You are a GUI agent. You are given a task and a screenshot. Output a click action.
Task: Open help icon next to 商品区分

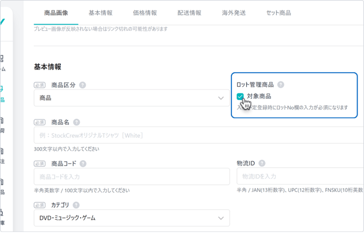click(x=83, y=85)
